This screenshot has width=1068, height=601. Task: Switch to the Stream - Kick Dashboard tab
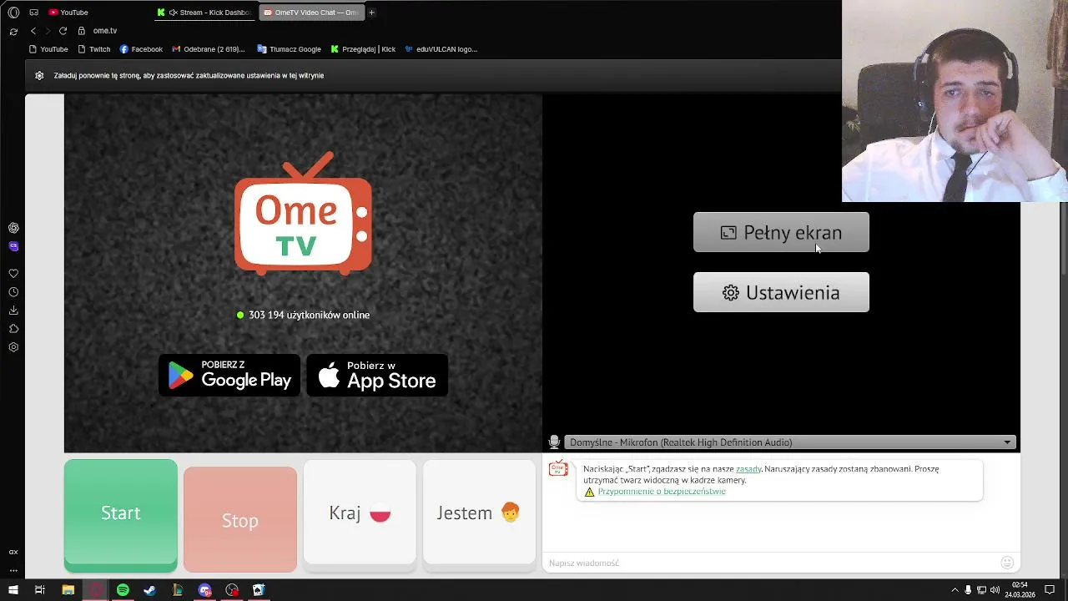coord(205,13)
